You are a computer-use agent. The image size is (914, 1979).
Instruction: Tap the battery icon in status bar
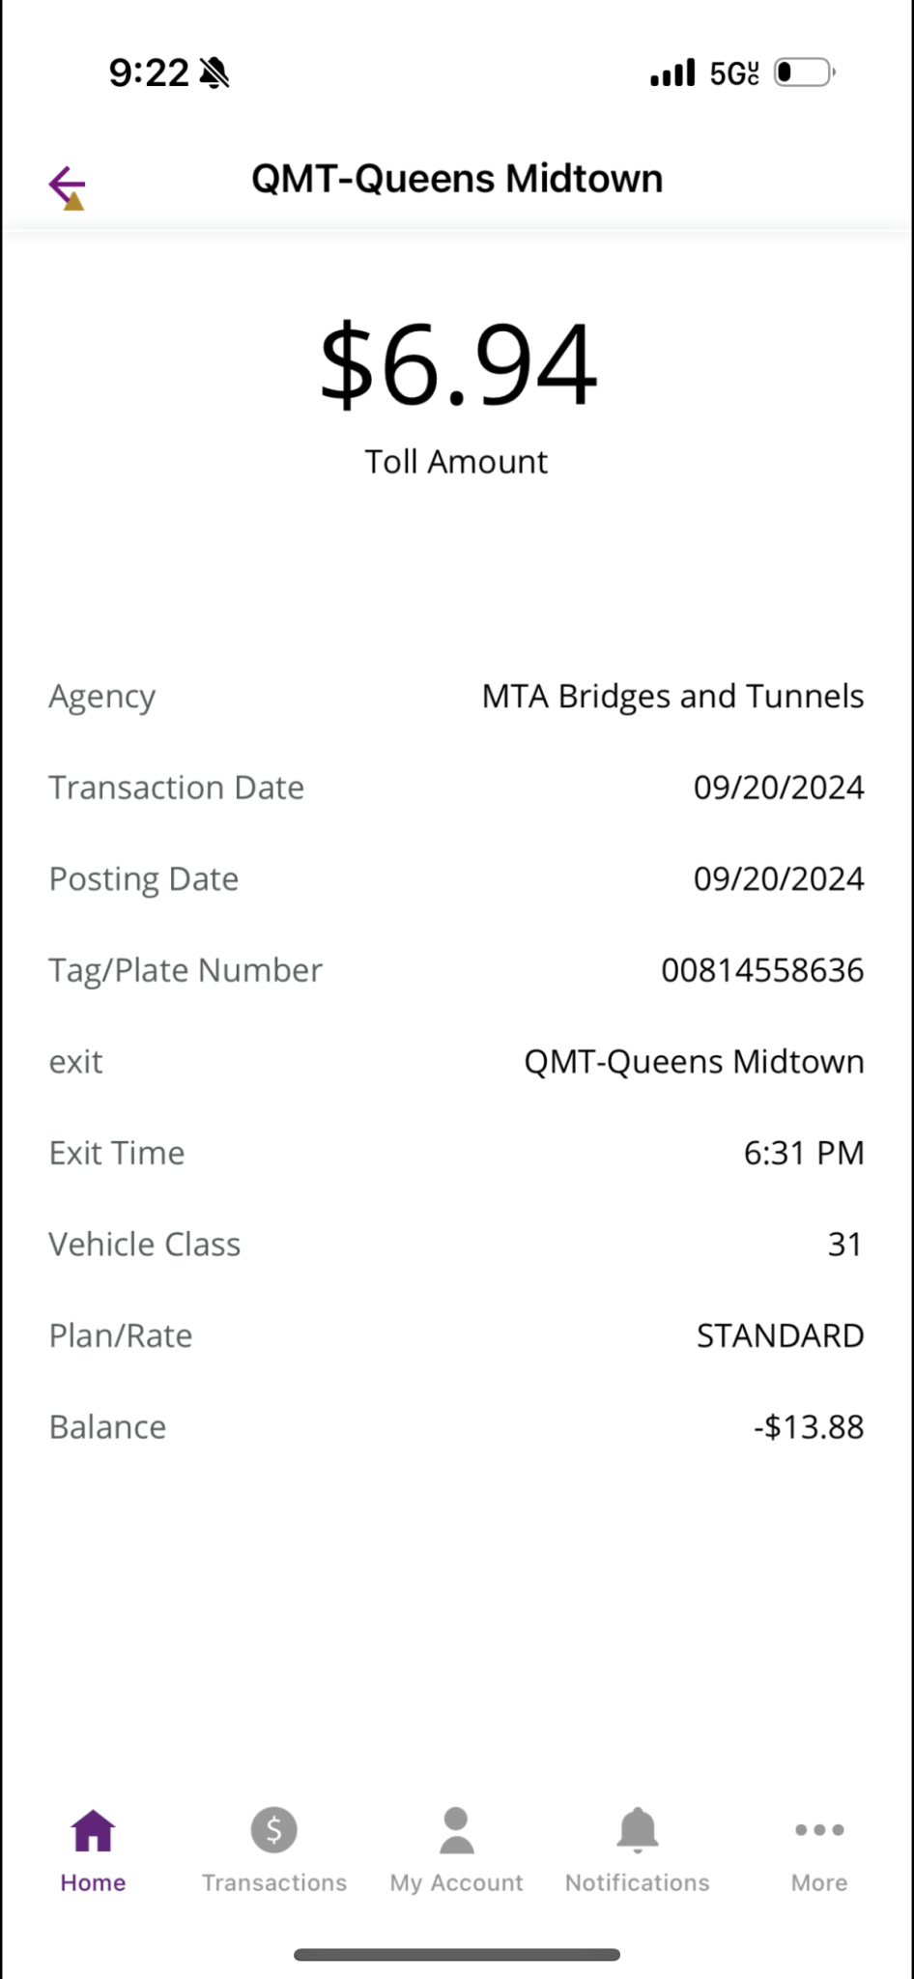(805, 72)
